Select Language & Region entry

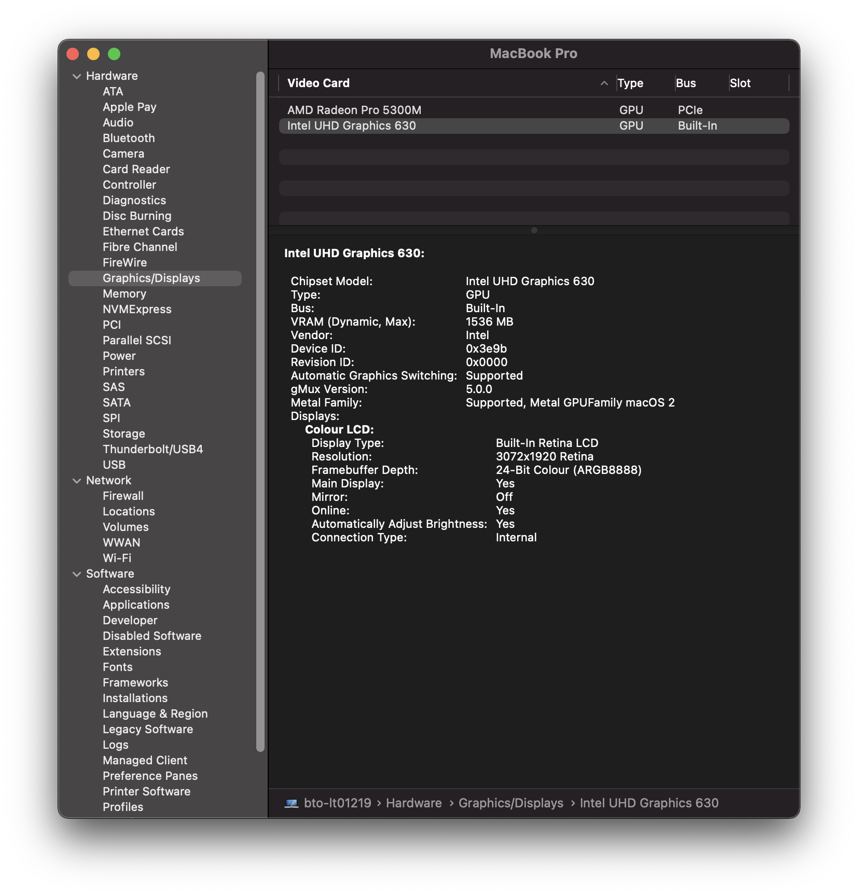(x=155, y=714)
